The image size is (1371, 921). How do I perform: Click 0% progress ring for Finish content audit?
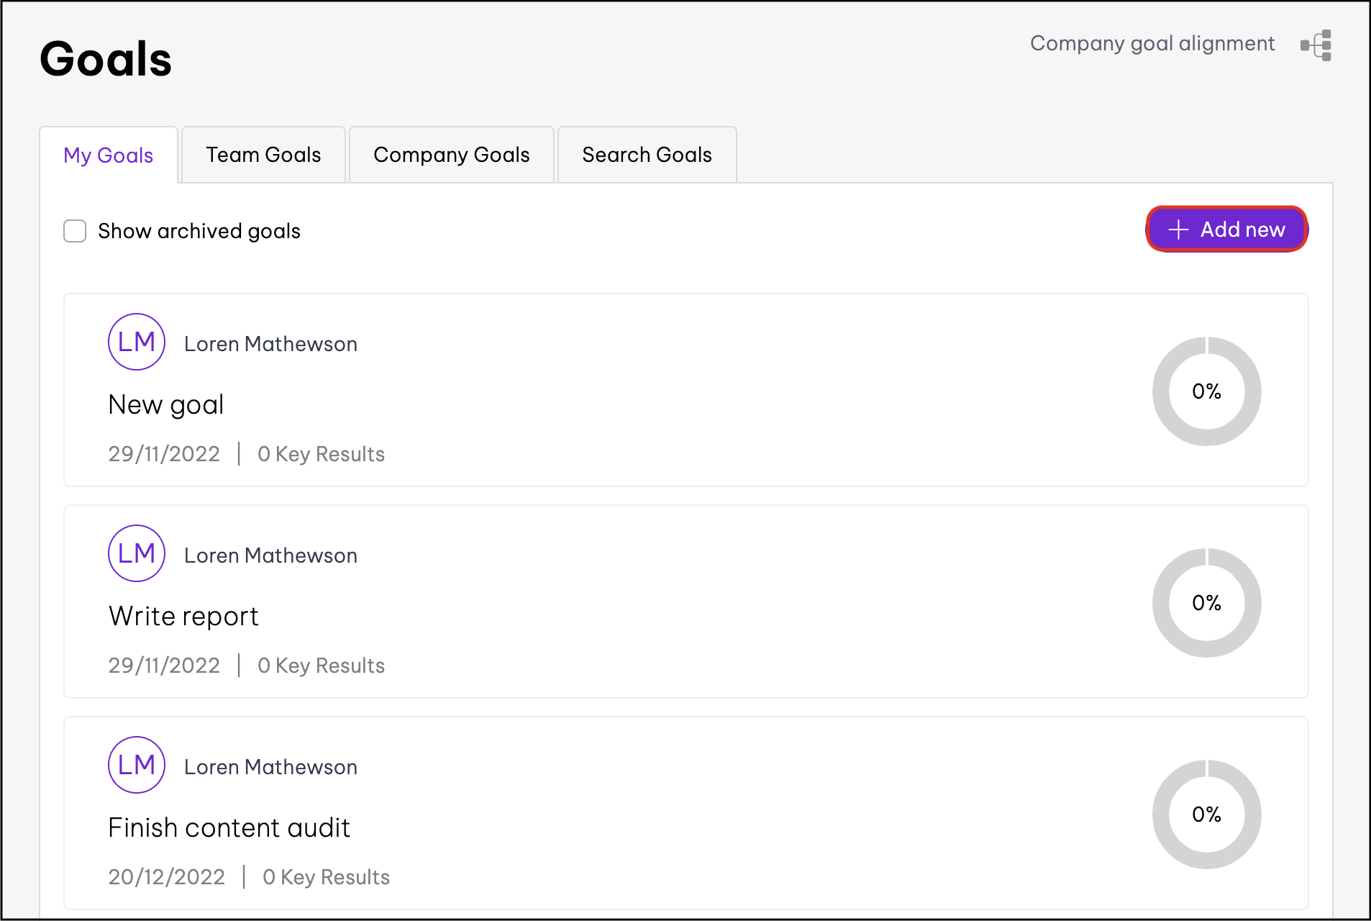click(x=1206, y=815)
